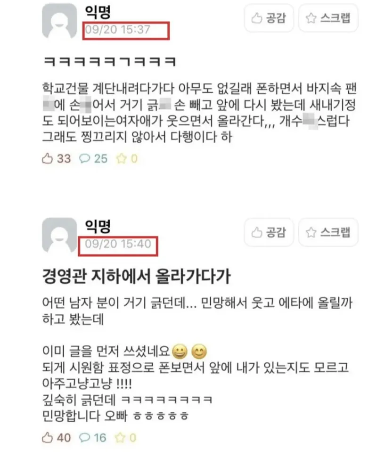Click first post body text about 학교건물
Viewport: 377px width, 458px height.
pyautogui.click(x=199, y=113)
